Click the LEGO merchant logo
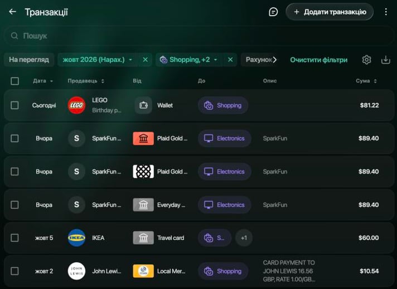This screenshot has width=397, height=289. click(76, 105)
